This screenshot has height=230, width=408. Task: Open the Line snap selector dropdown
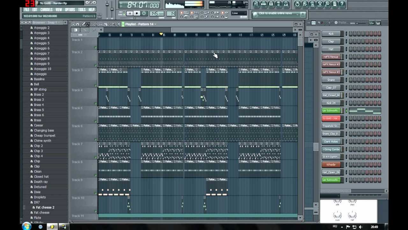tap(239, 13)
